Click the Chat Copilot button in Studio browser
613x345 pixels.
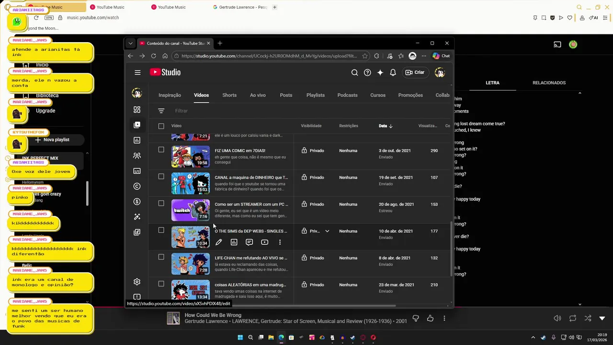442,56
